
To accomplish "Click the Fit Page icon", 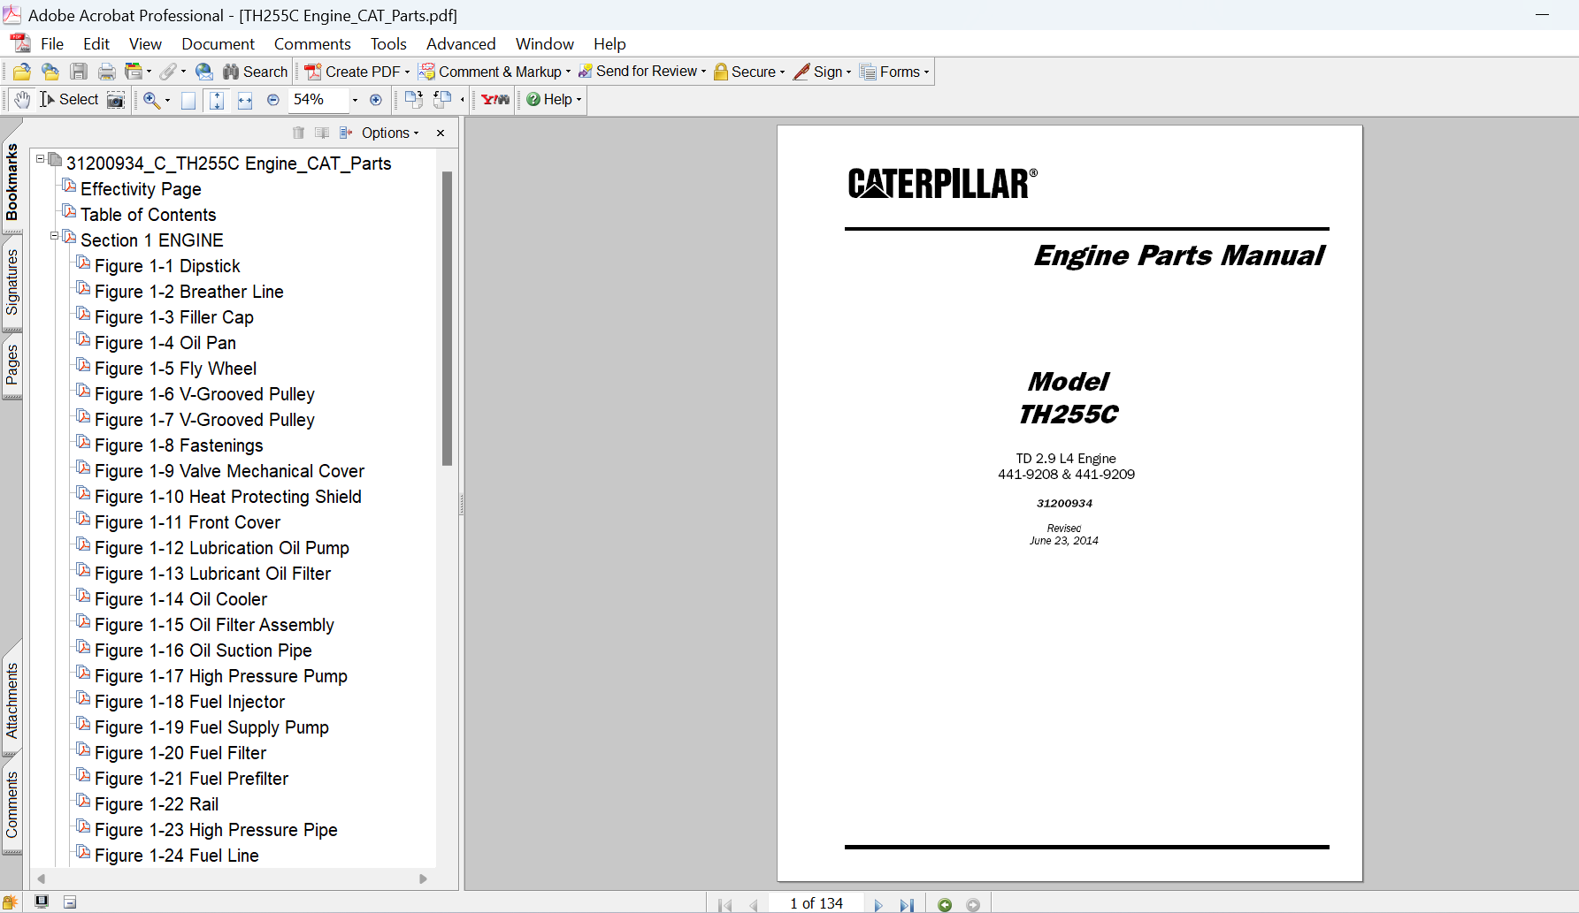I will click(217, 100).
